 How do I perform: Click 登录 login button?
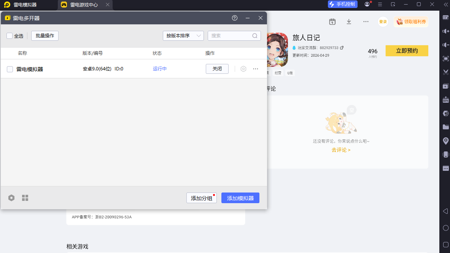pos(383,22)
